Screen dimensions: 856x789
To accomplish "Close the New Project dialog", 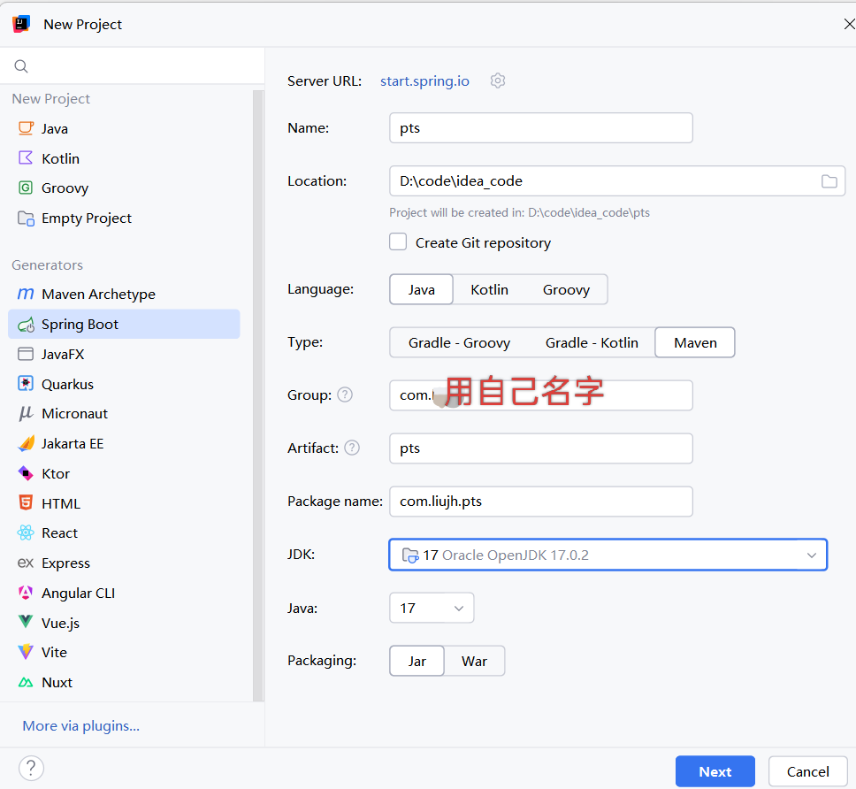I will point(849,24).
